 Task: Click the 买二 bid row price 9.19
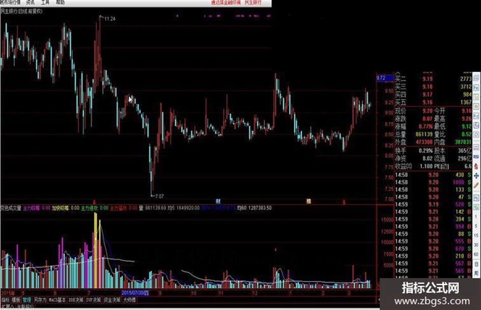428,79
